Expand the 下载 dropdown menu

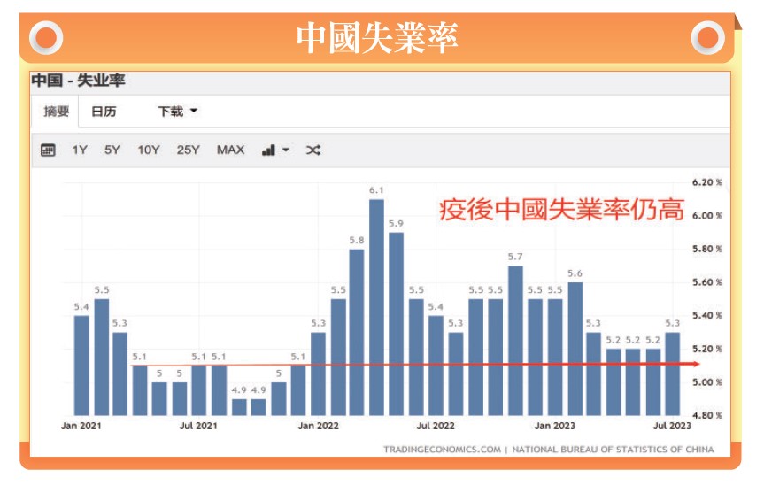177,112
